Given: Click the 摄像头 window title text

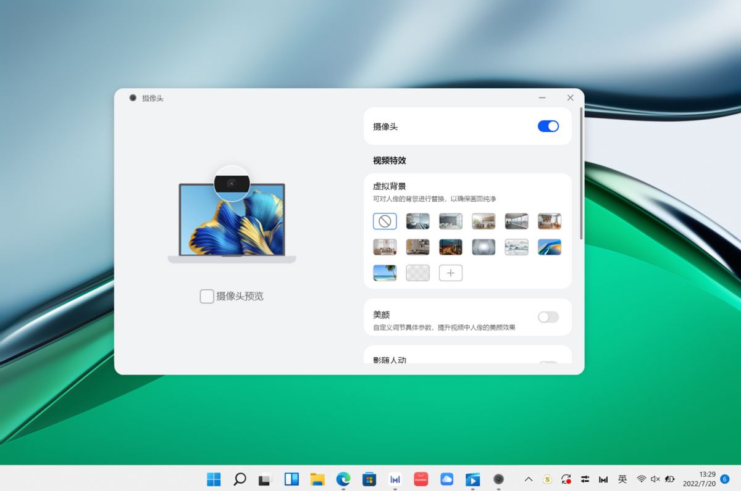Looking at the screenshot, I should 153,98.
